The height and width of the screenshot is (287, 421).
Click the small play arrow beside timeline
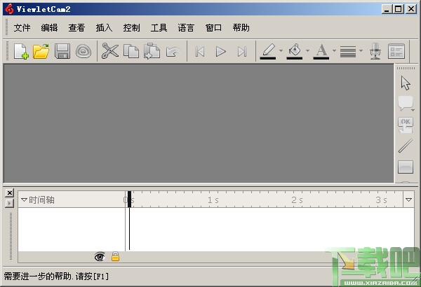(x=9, y=204)
